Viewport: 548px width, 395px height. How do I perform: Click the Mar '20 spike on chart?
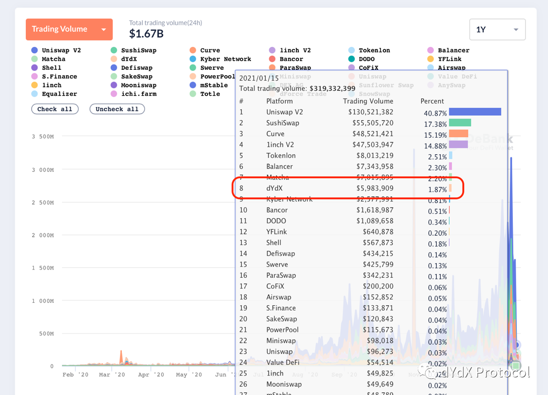click(x=121, y=357)
